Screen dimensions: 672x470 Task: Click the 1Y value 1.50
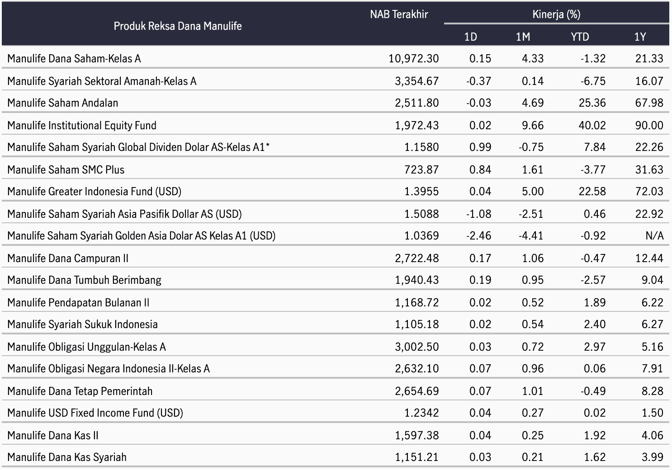653,413
